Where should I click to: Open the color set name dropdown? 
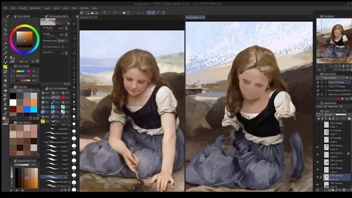pos(21,90)
